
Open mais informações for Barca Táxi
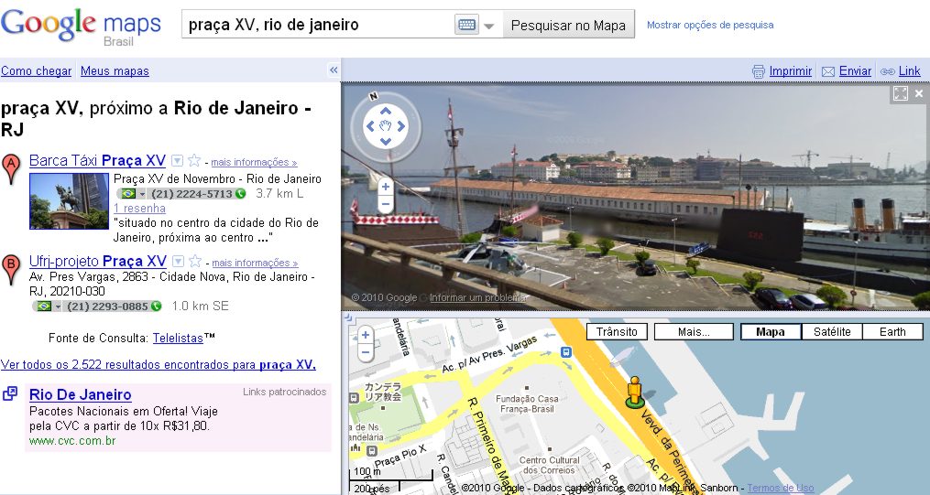click(x=254, y=162)
